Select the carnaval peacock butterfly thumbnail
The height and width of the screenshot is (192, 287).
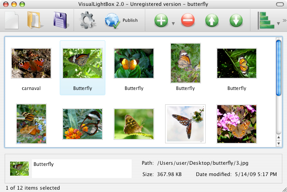pos(31,63)
